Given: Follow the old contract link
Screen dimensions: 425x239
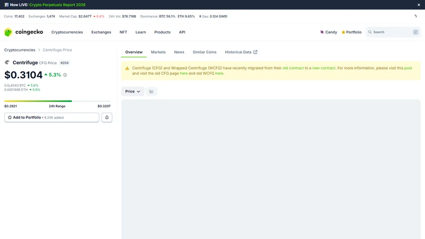Looking at the screenshot, I should coord(293,68).
